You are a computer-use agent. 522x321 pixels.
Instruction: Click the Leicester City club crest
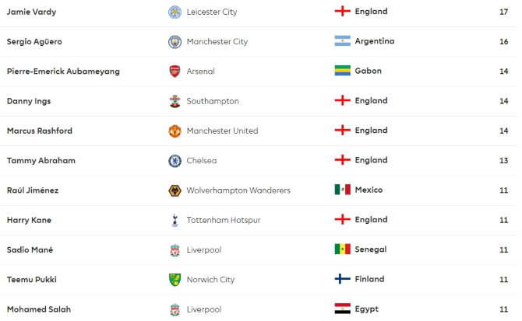(x=175, y=12)
